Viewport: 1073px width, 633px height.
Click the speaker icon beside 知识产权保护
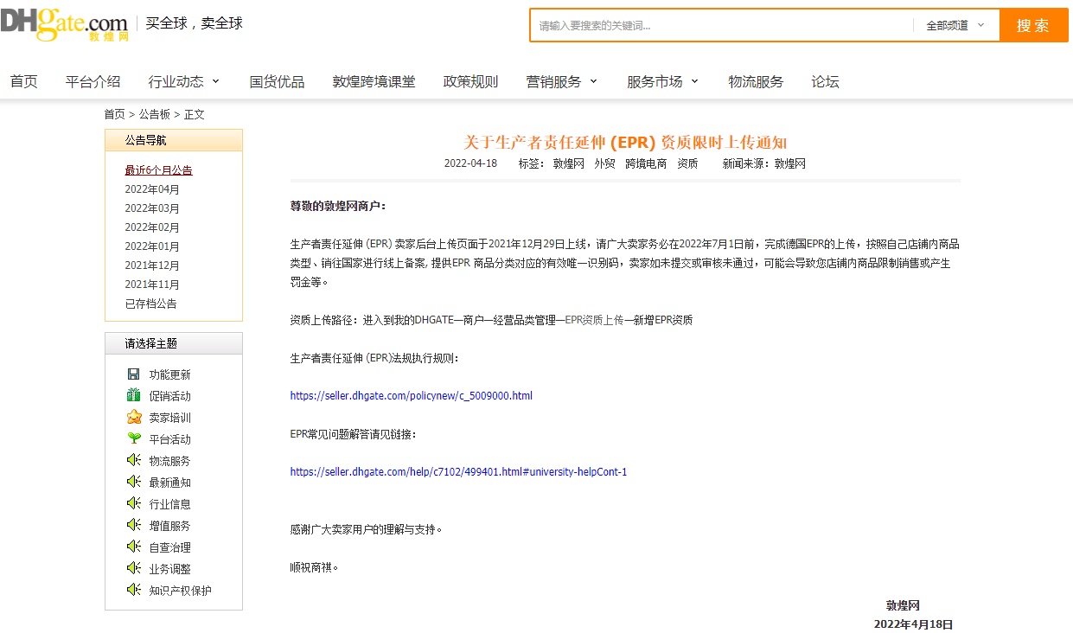tap(133, 591)
